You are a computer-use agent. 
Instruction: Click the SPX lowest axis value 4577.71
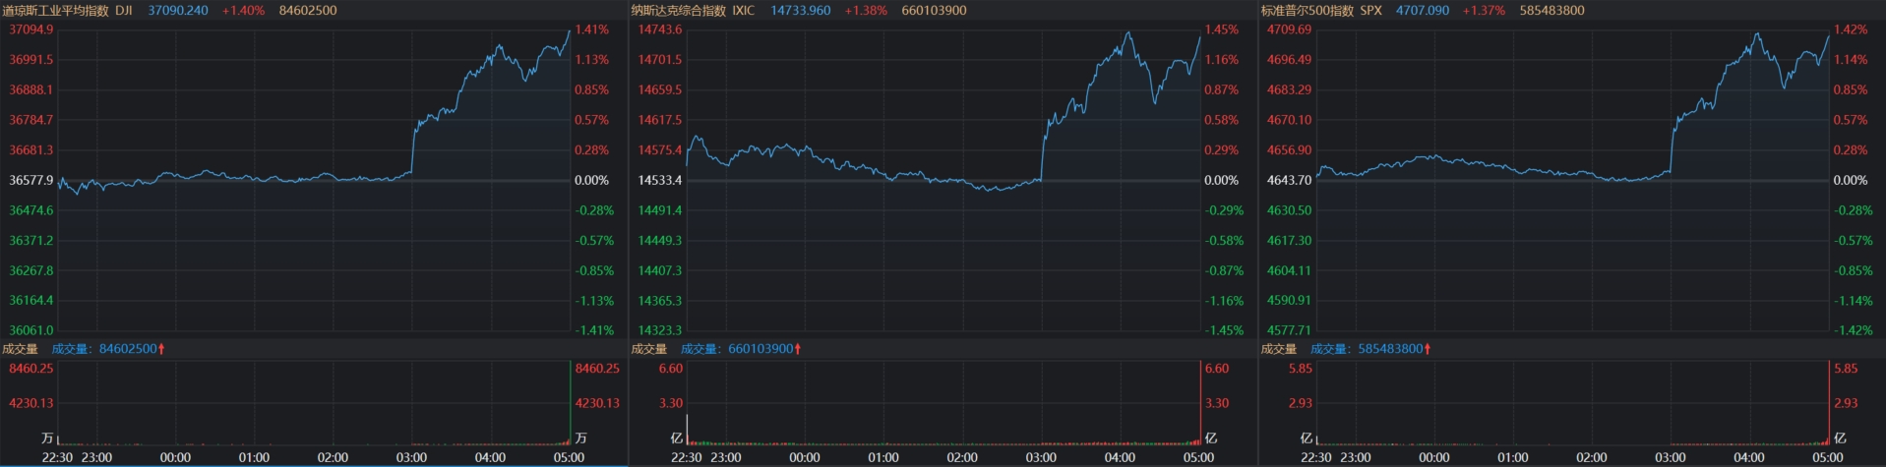(x=1289, y=330)
